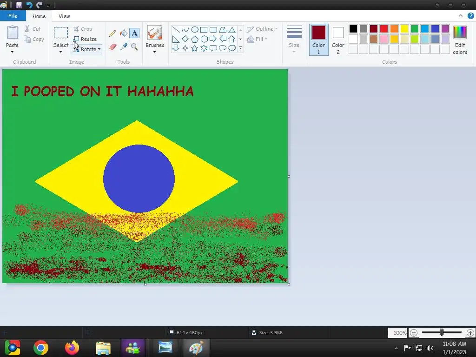Choose the Line shape
This screenshot has width=476, height=357.
(176, 30)
